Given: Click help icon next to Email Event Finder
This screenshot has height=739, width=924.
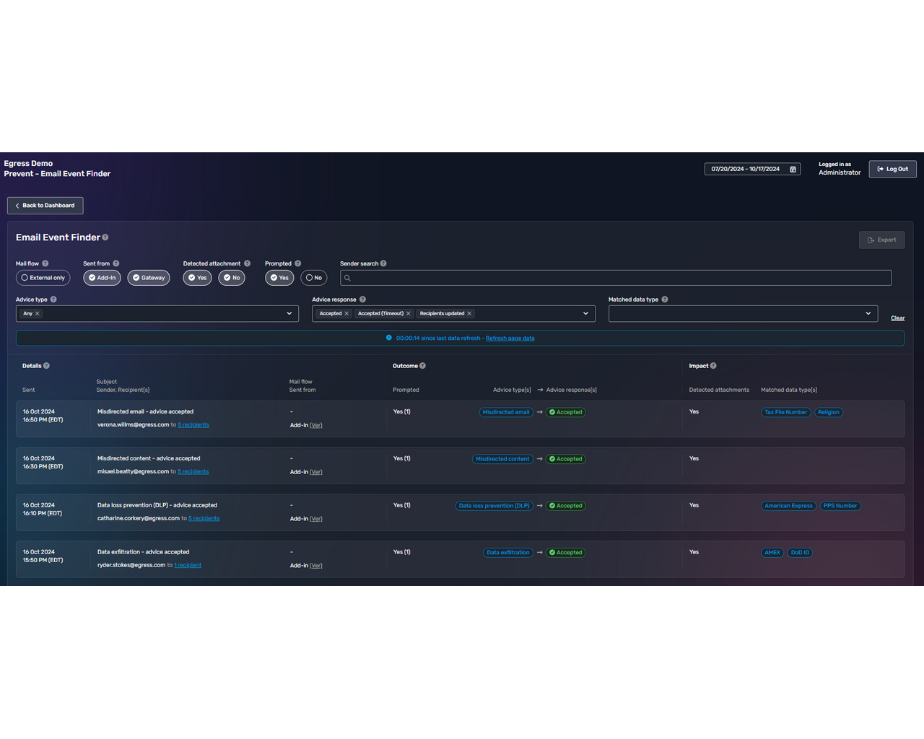Looking at the screenshot, I should pyautogui.click(x=105, y=237).
